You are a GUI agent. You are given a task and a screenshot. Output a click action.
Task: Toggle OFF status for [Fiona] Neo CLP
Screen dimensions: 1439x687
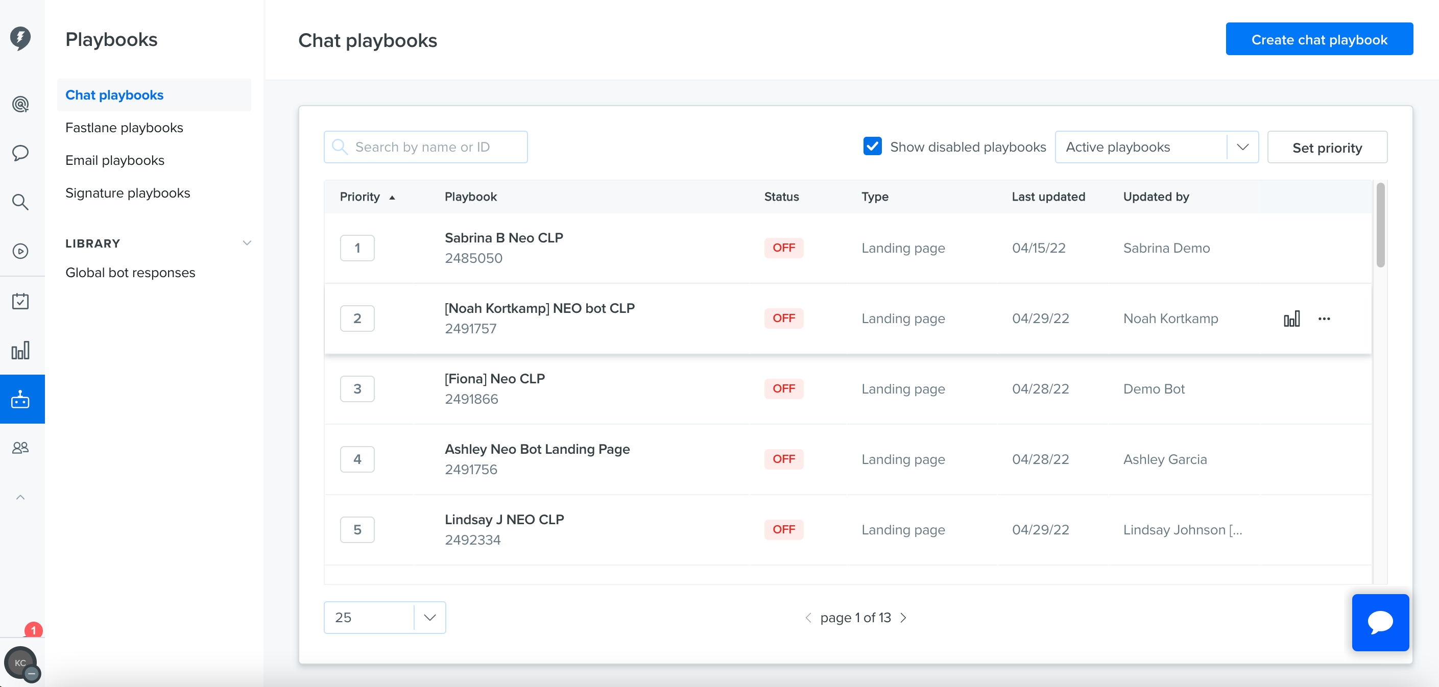pos(784,388)
